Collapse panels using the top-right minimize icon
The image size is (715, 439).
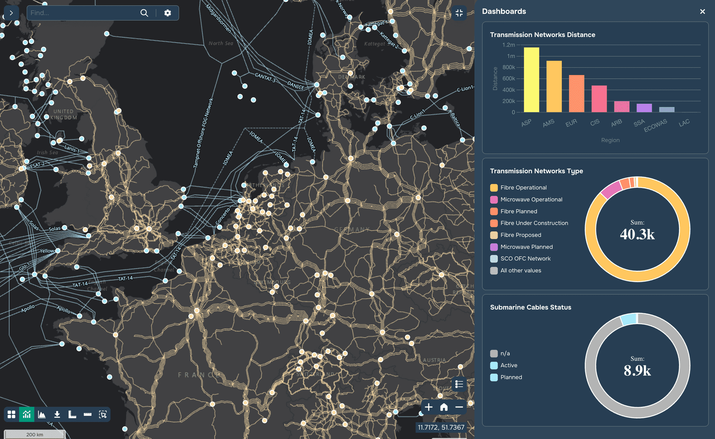tap(459, 13)
